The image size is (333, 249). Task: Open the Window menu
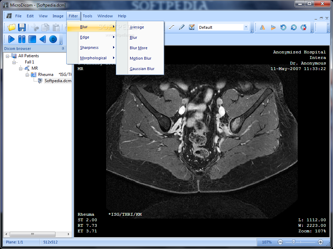point(105,16)
